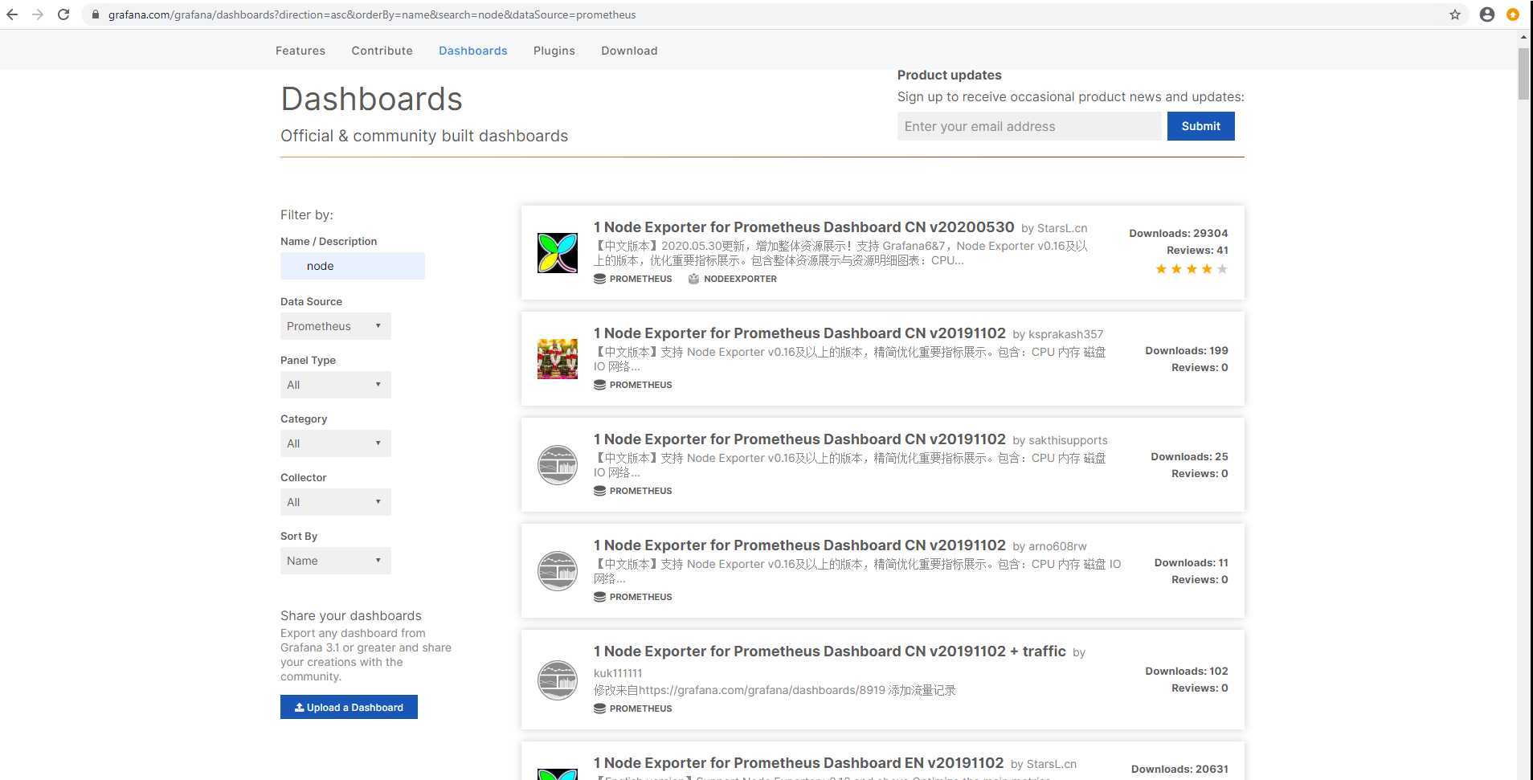The height and width of the screenshot is (780, 1533).
Task: Click Prometheus database icon on ksprakash357 card
Action: tap(599, 385)
